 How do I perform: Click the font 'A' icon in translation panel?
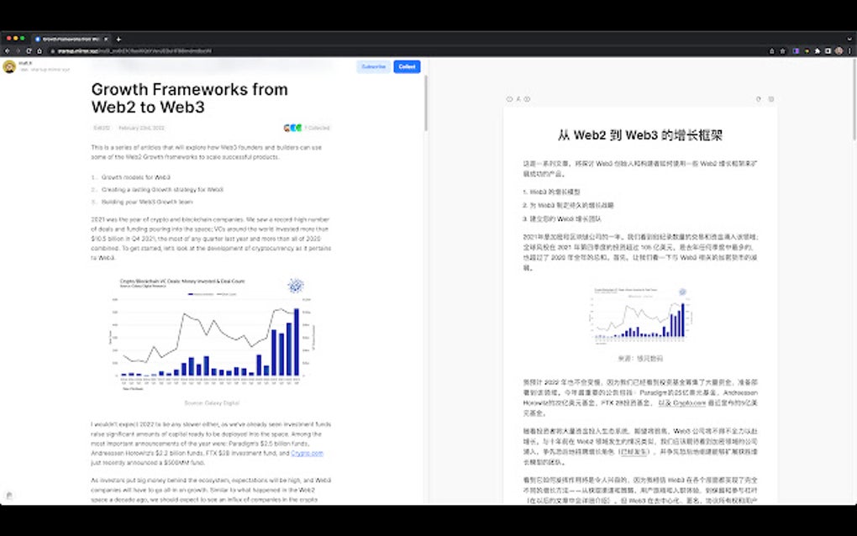pyautogui.click(x=518, y=99)
